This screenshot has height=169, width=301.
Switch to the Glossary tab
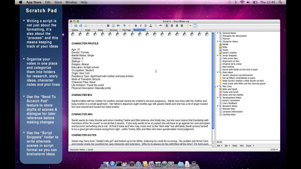[113, 30]
